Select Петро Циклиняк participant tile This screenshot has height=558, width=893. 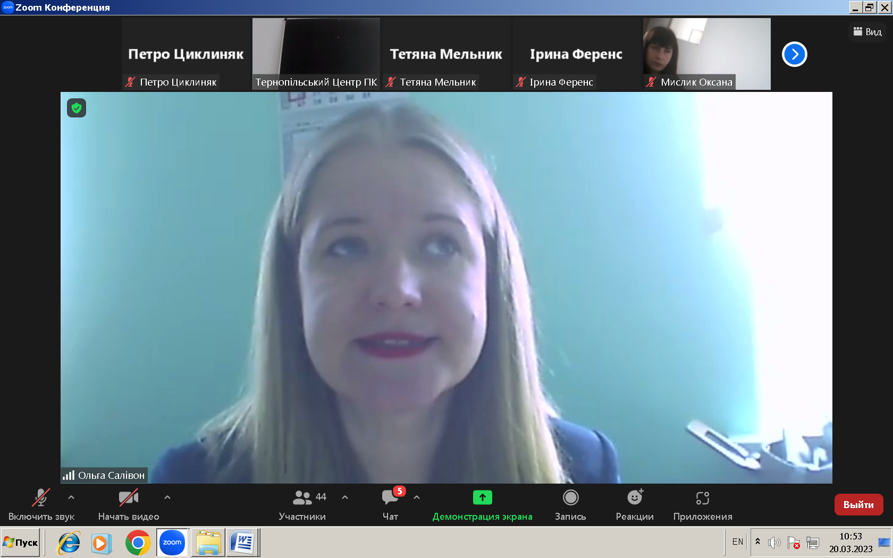(186, 54)
